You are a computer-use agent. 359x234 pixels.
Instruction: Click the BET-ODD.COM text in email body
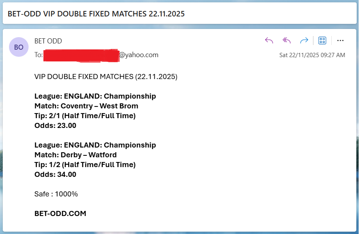[x=60, y=214]
